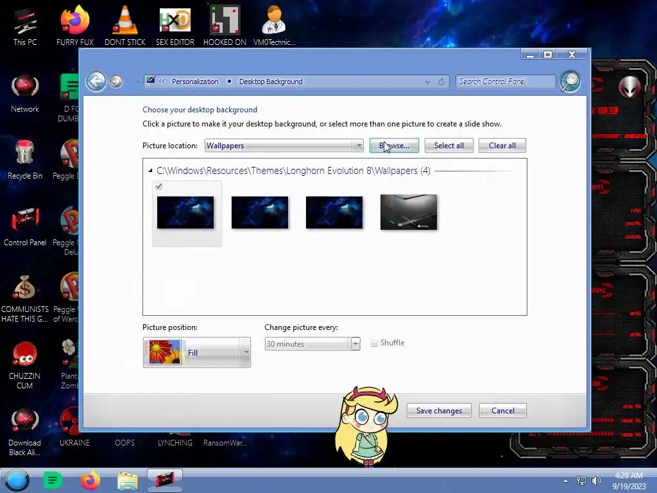
Task: Click the Start orb on taskbar
Action: tap(17, 480)
